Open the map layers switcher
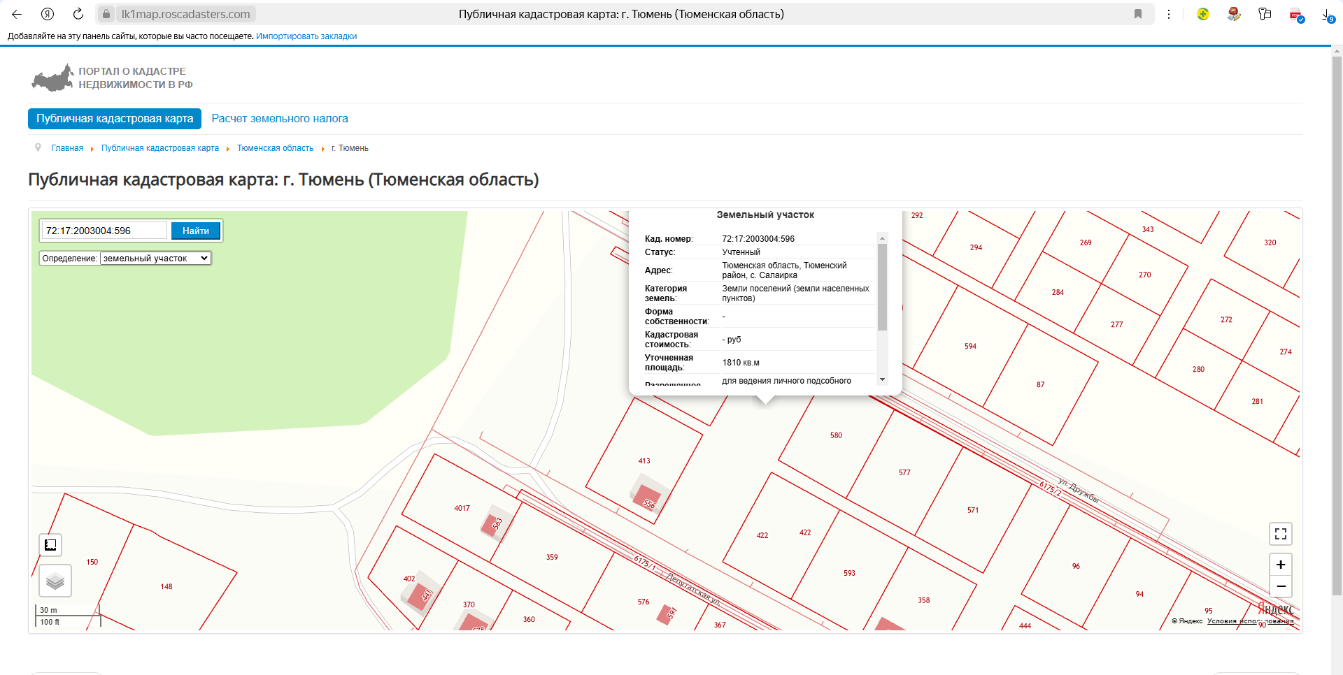 (55, 581)
